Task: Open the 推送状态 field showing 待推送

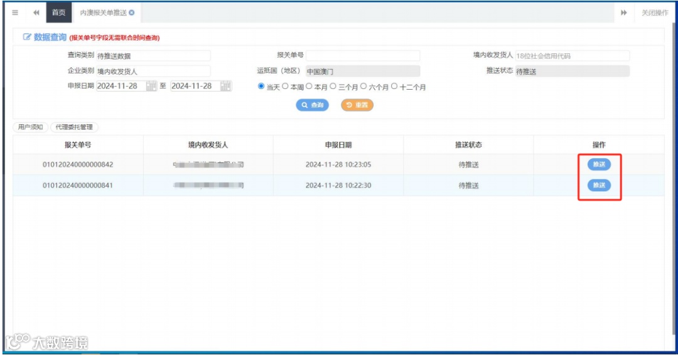Action: [572, 72]
